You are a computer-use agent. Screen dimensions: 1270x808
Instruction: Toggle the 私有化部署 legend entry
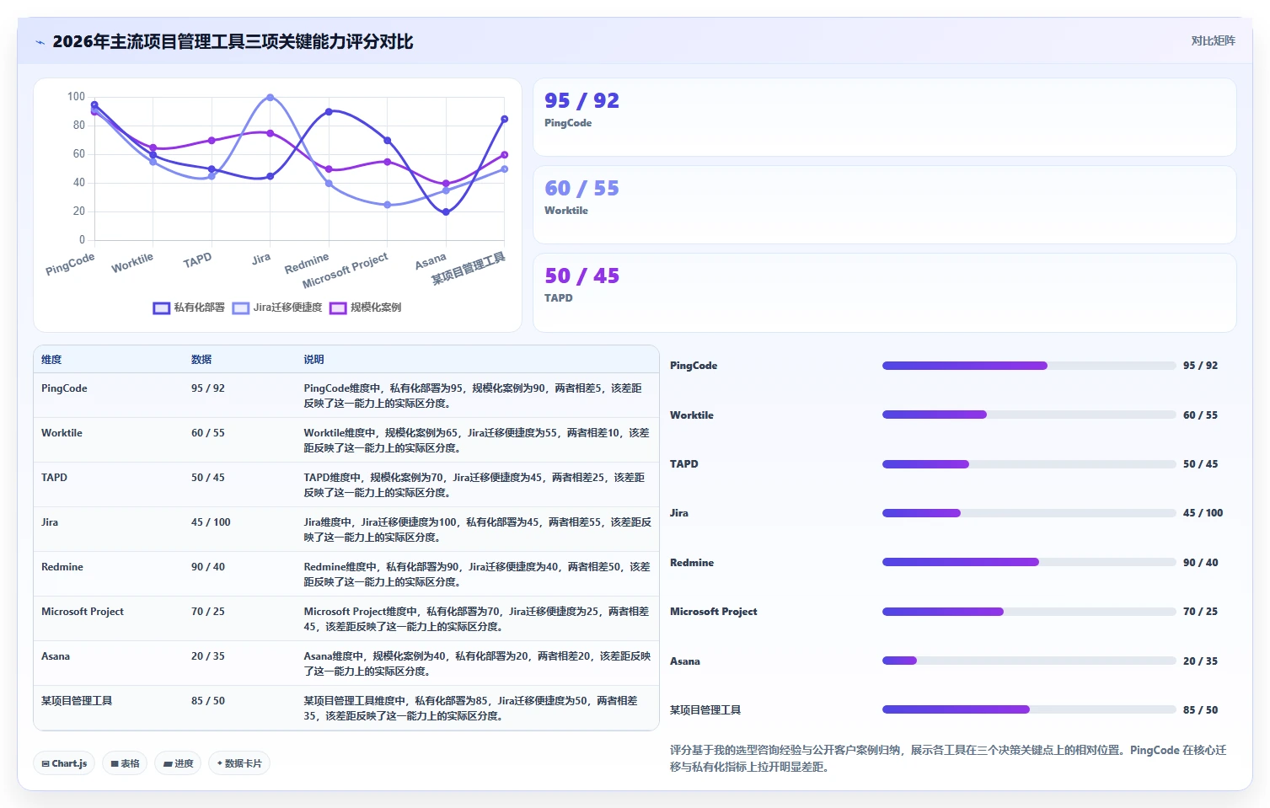tap(189, 308)
